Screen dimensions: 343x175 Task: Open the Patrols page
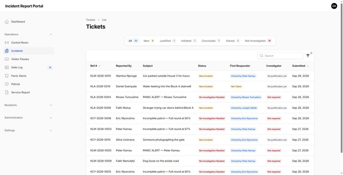click(x=29, y=84)
